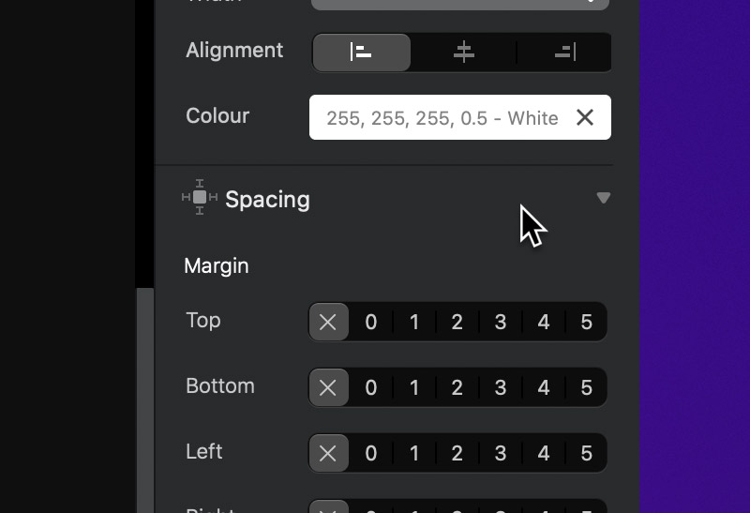Open the Colour dropdown field
Screen dimensions: 750x513
coord(460,117)
